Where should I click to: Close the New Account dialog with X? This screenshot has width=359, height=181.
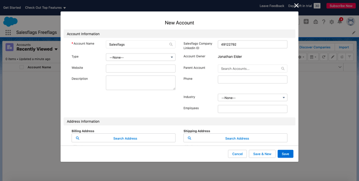pyautogui.click(x=296, y=5)
